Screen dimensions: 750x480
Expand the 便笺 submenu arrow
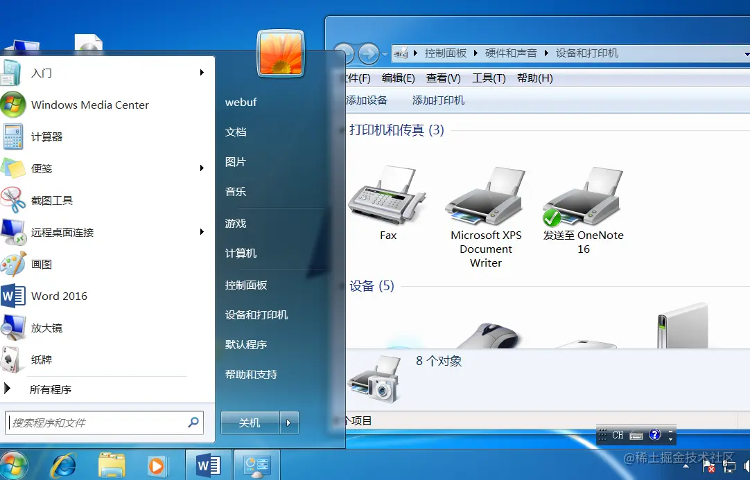tap(202, 168)
